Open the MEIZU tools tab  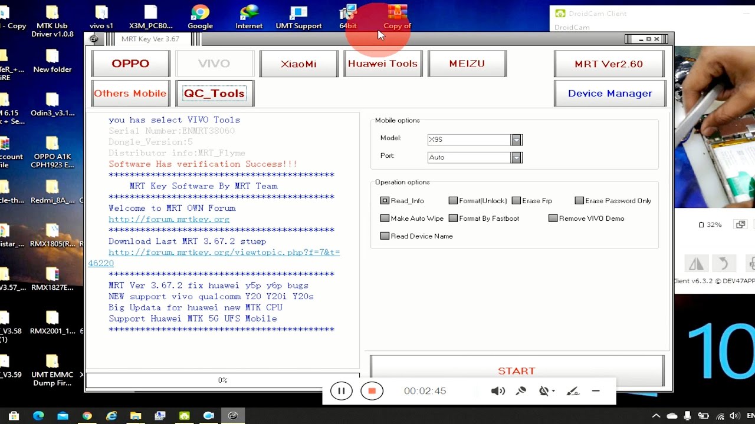467,64
